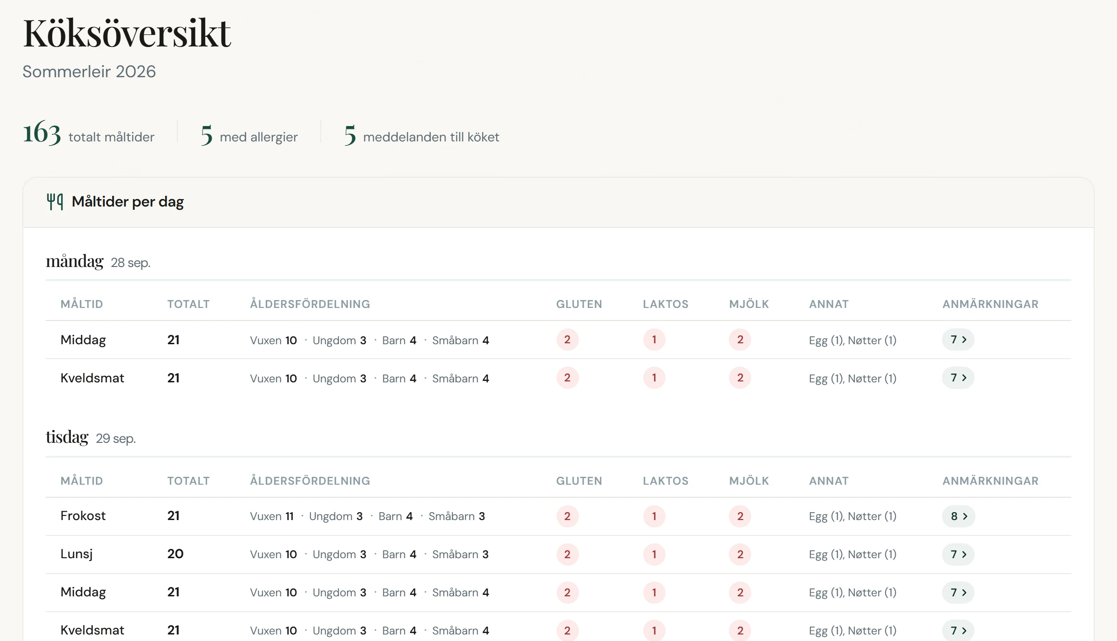1117x641 pixels.
Task: Click the total 21 in Monday Middag row
Action: [x=173, y=340]
